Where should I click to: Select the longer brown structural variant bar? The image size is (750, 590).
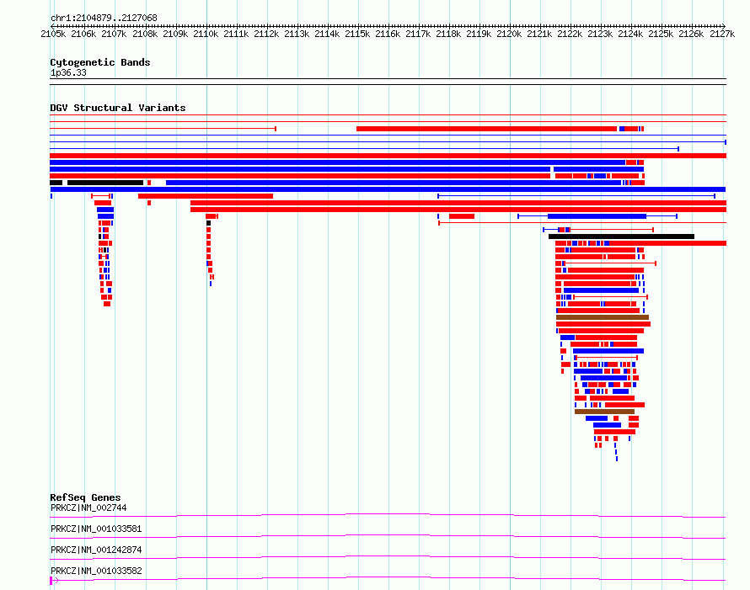603,317
